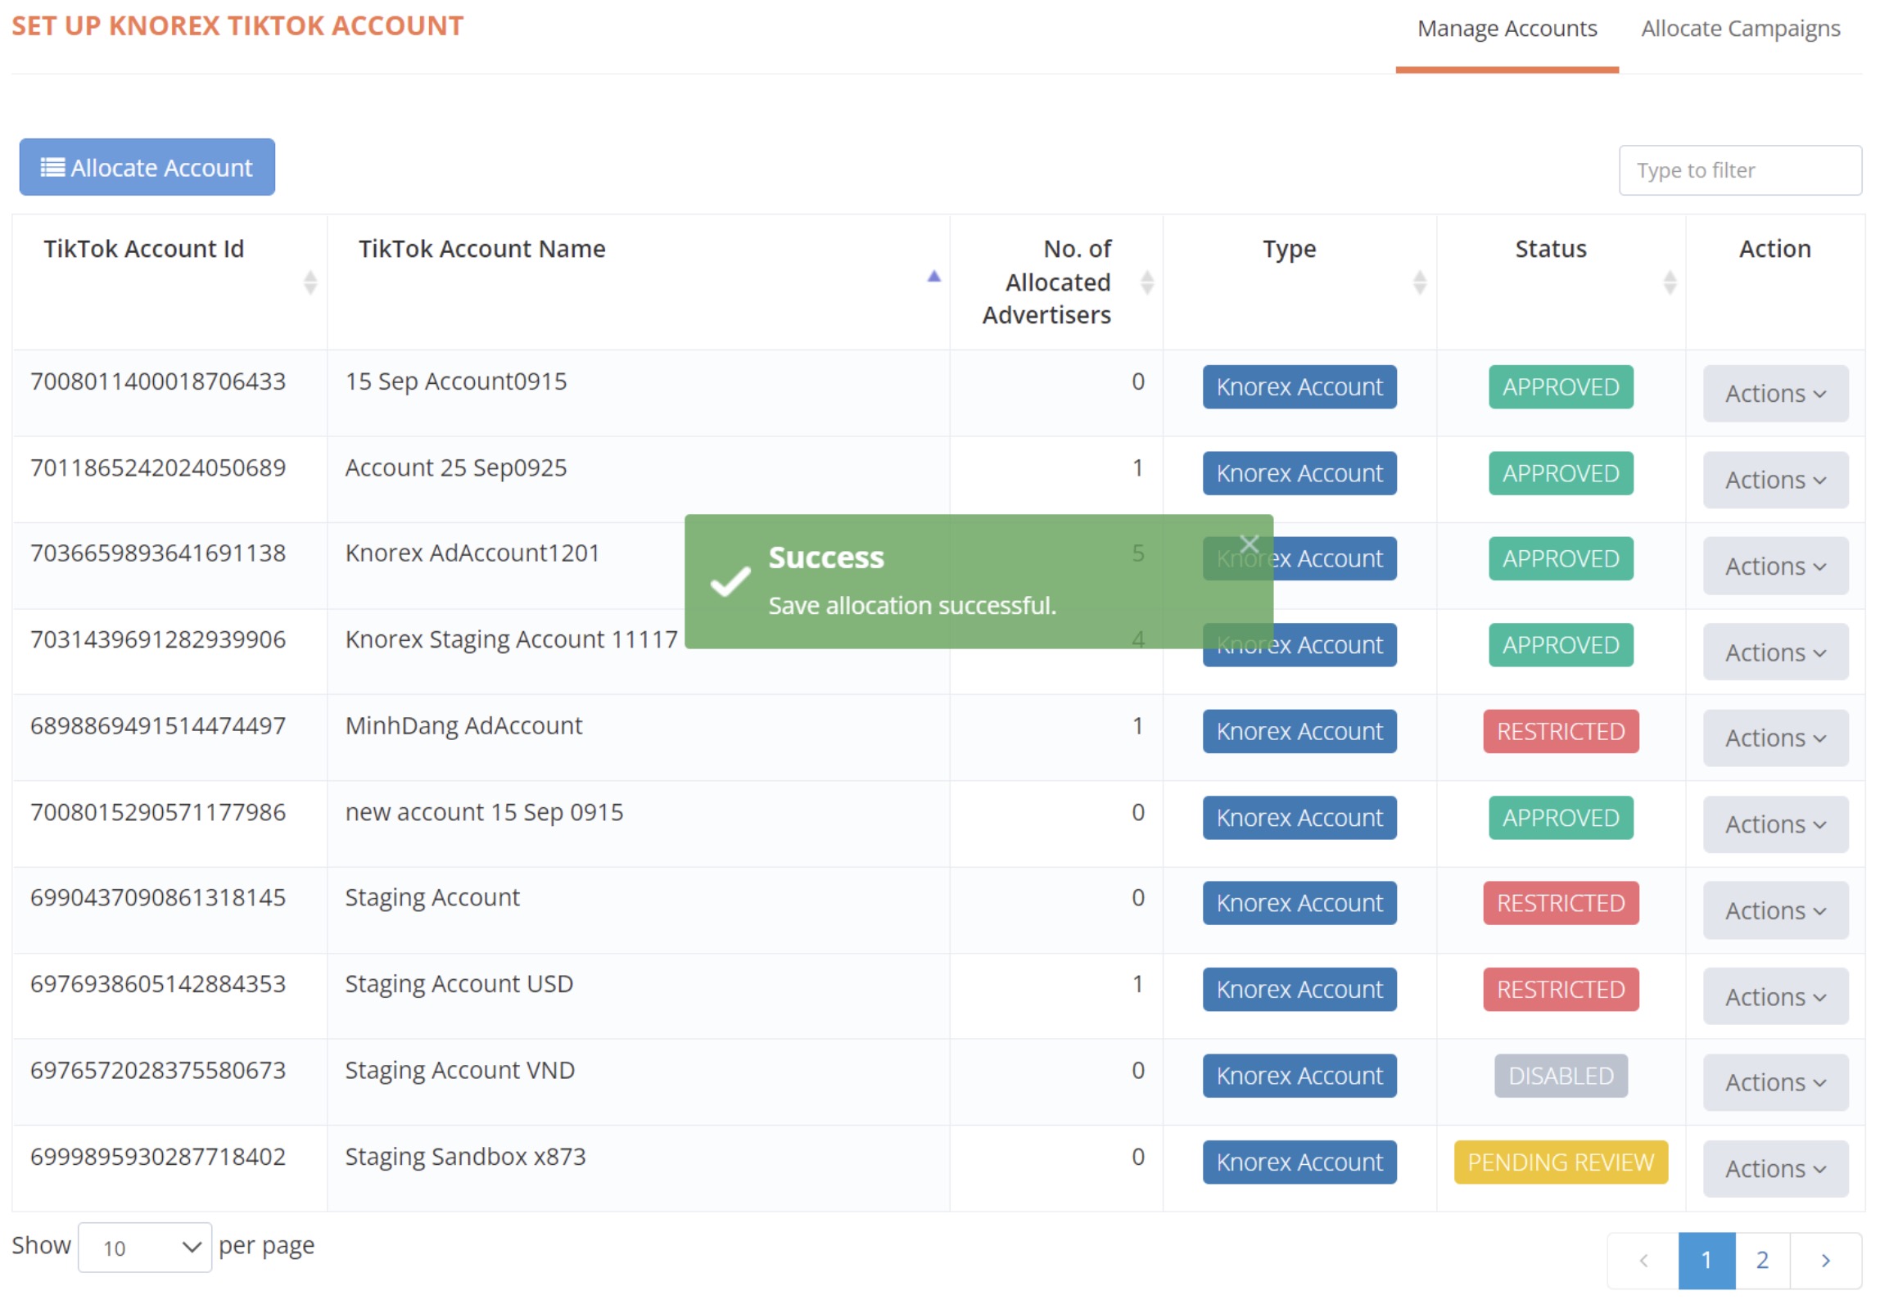Click the name MinhDang AdAccount
This screenshot has height=1300, width=1880.
463,727
